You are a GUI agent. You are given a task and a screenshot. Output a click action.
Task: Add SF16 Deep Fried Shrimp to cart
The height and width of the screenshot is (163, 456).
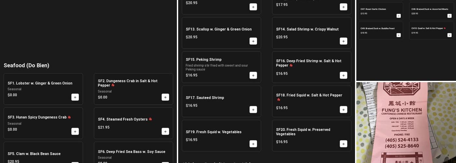(x=343, y=75)
